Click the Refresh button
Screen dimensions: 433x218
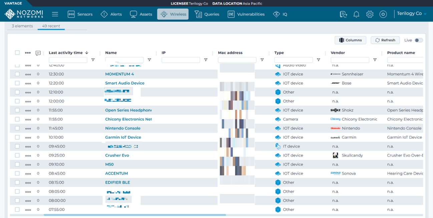pyautogui.click(x=385, y=40)
